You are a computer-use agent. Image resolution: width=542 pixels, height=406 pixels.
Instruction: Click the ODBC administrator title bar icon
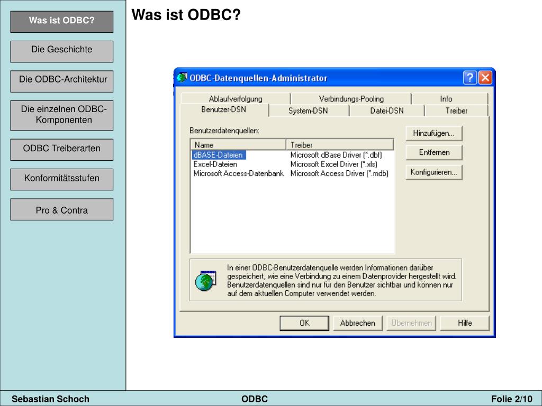[182, 78]
